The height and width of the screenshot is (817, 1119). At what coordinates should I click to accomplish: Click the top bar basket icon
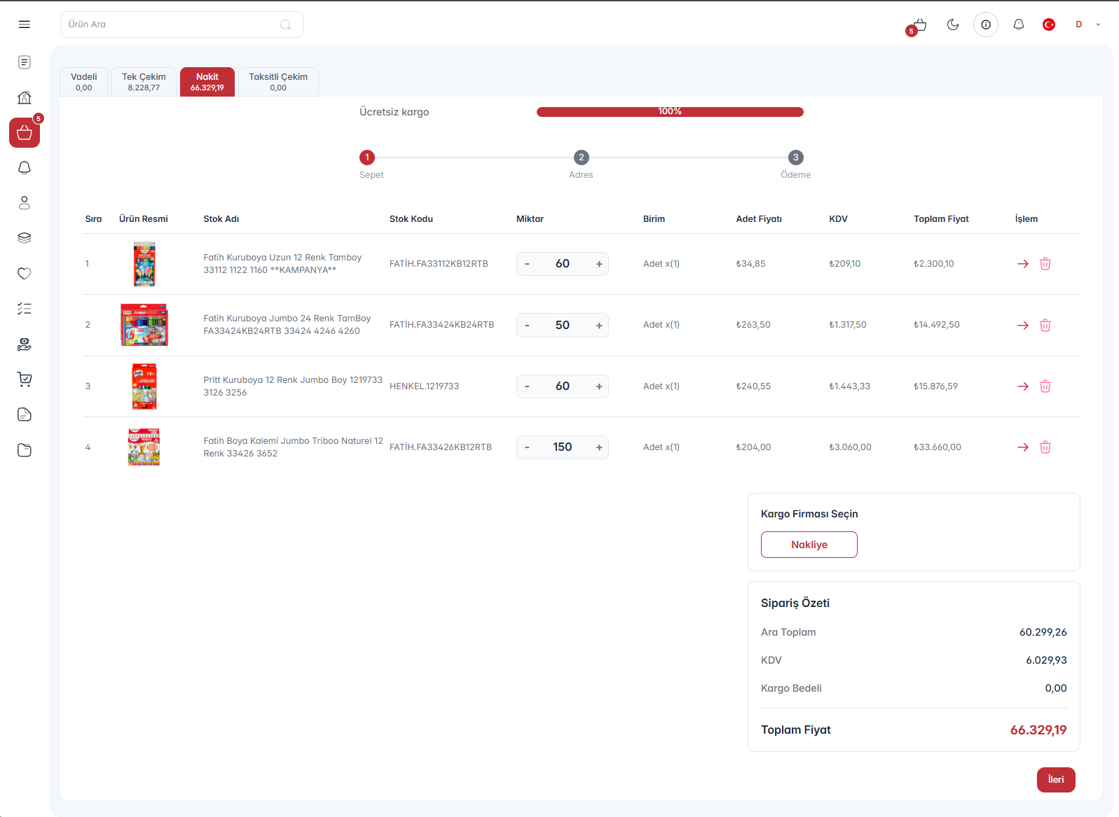pyautogui.click(x=920, y=25)
